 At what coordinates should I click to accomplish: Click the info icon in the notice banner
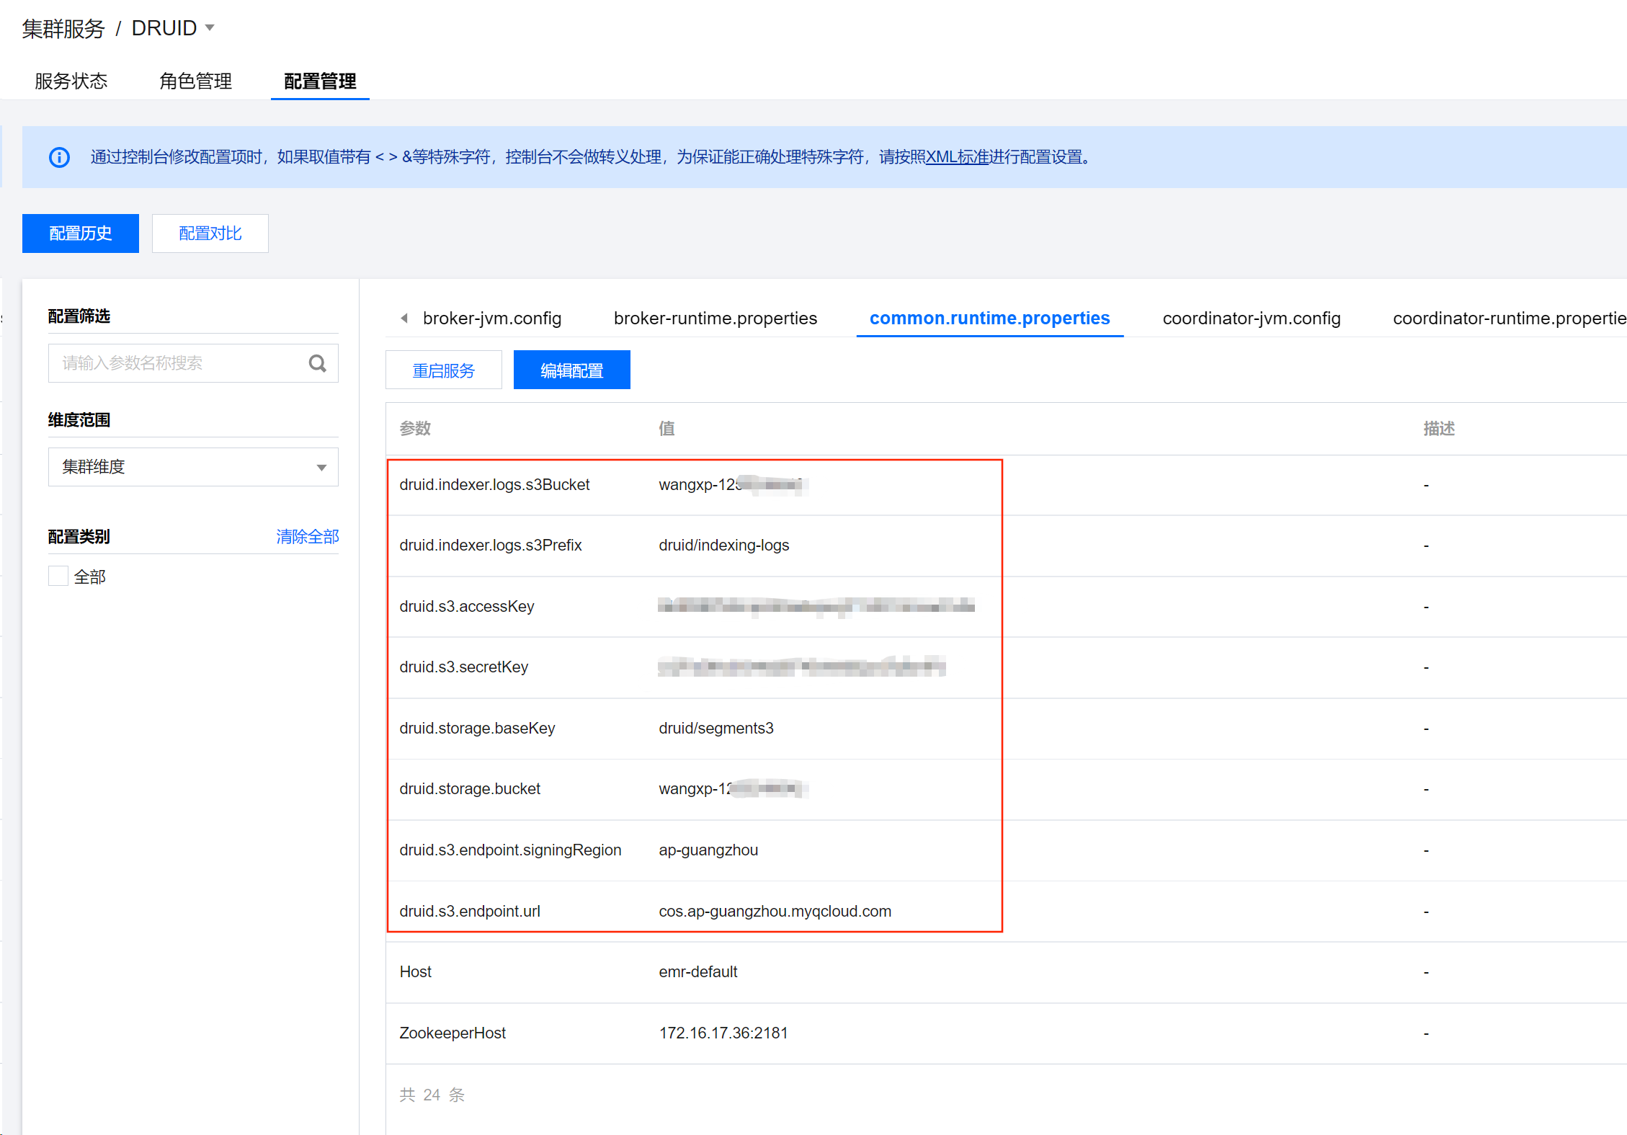59,157
